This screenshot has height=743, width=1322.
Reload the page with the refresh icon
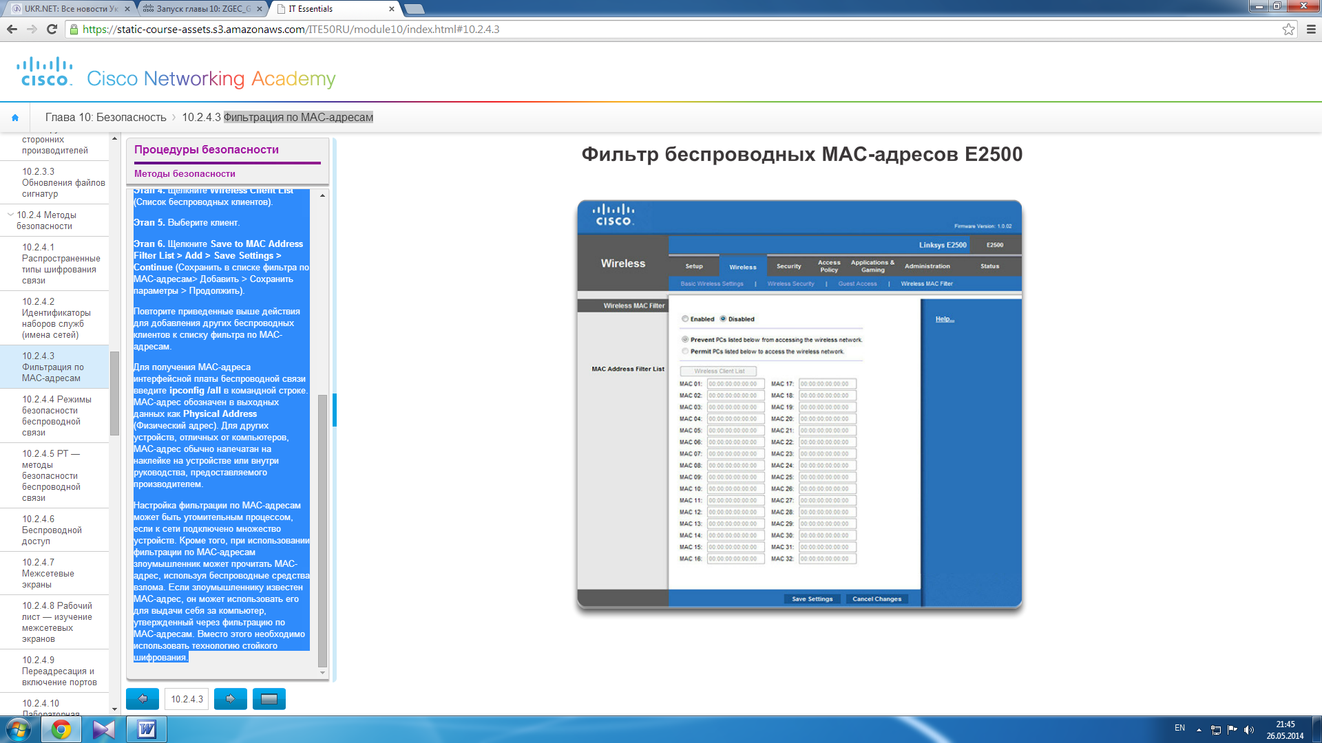click(52, 29)
